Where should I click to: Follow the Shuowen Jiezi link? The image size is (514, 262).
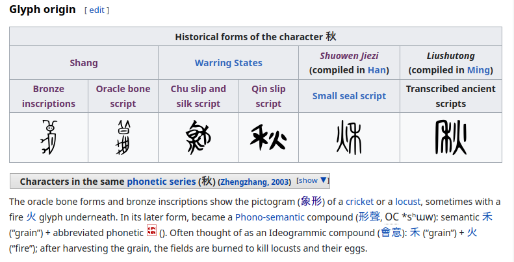coord(349,56)
